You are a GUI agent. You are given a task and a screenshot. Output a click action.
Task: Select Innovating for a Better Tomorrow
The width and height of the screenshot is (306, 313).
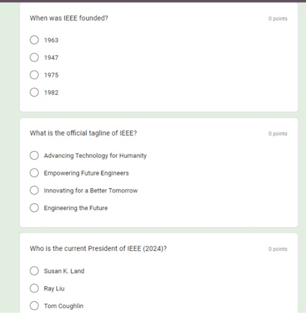(x=35, y=190)
